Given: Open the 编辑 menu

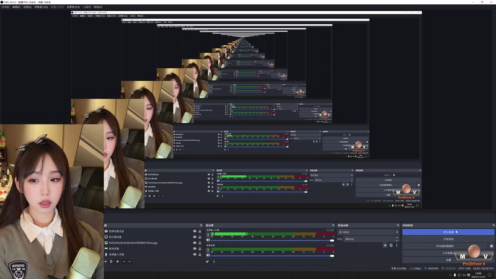Looking at the screenshot, I should click(x=16, y=7).
